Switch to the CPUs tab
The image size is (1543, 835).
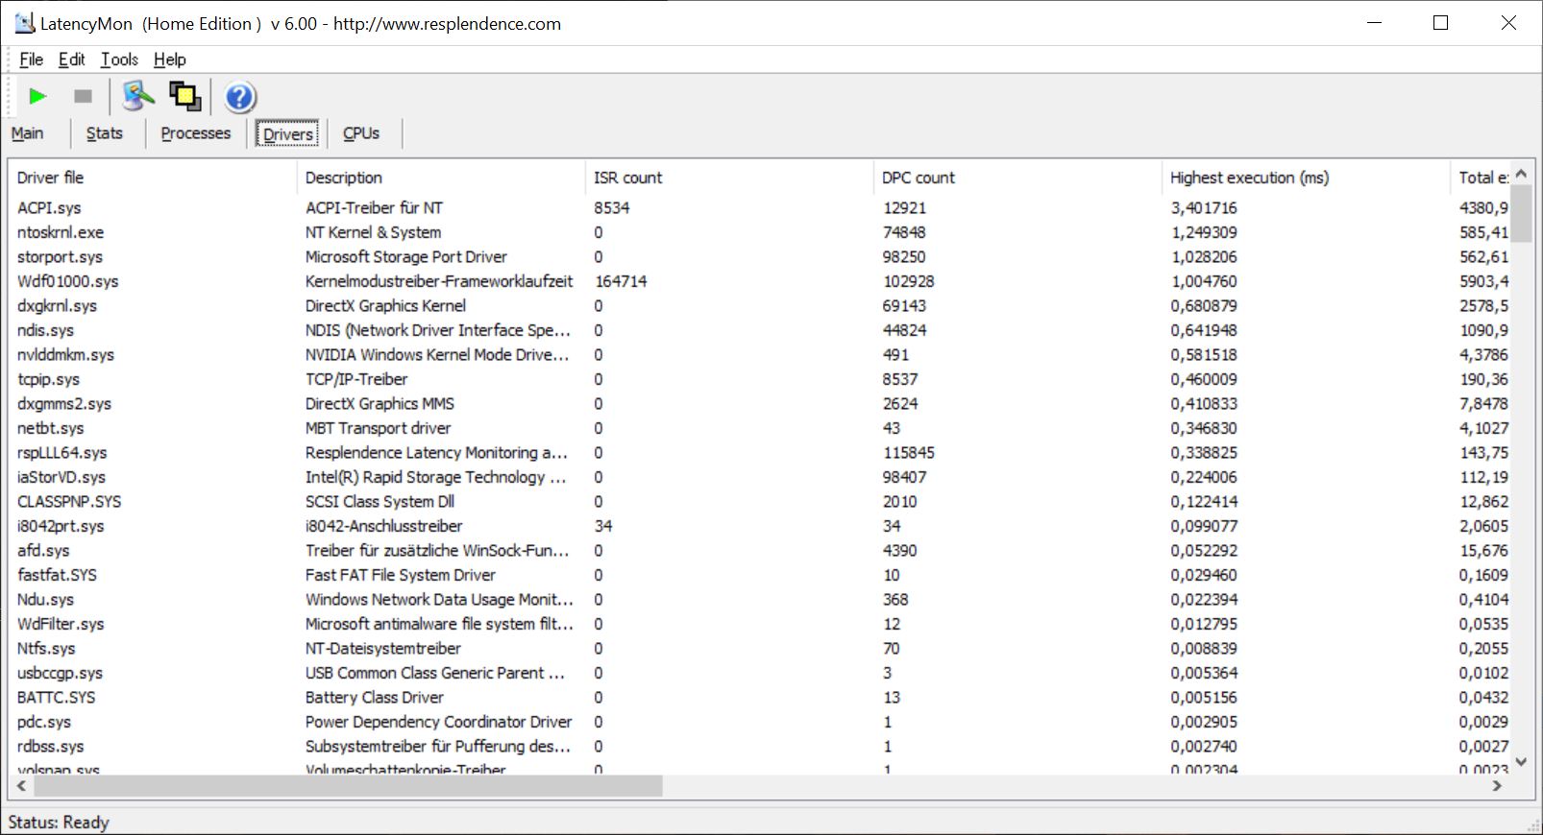[360, 133]
